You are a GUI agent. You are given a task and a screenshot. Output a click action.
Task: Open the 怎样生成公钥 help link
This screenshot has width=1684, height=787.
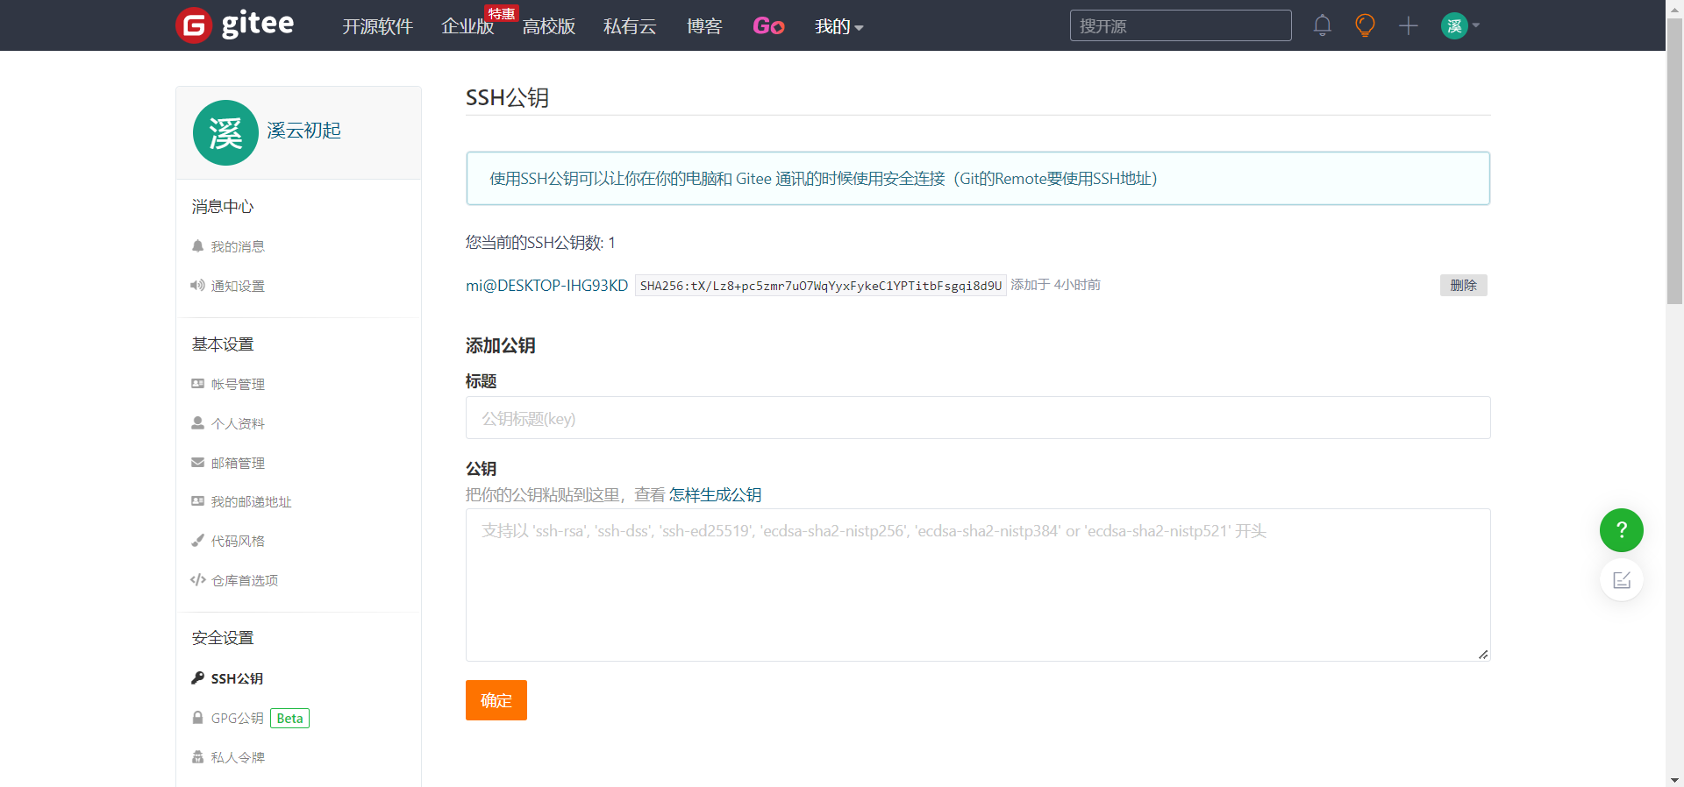tap(715, 495)
